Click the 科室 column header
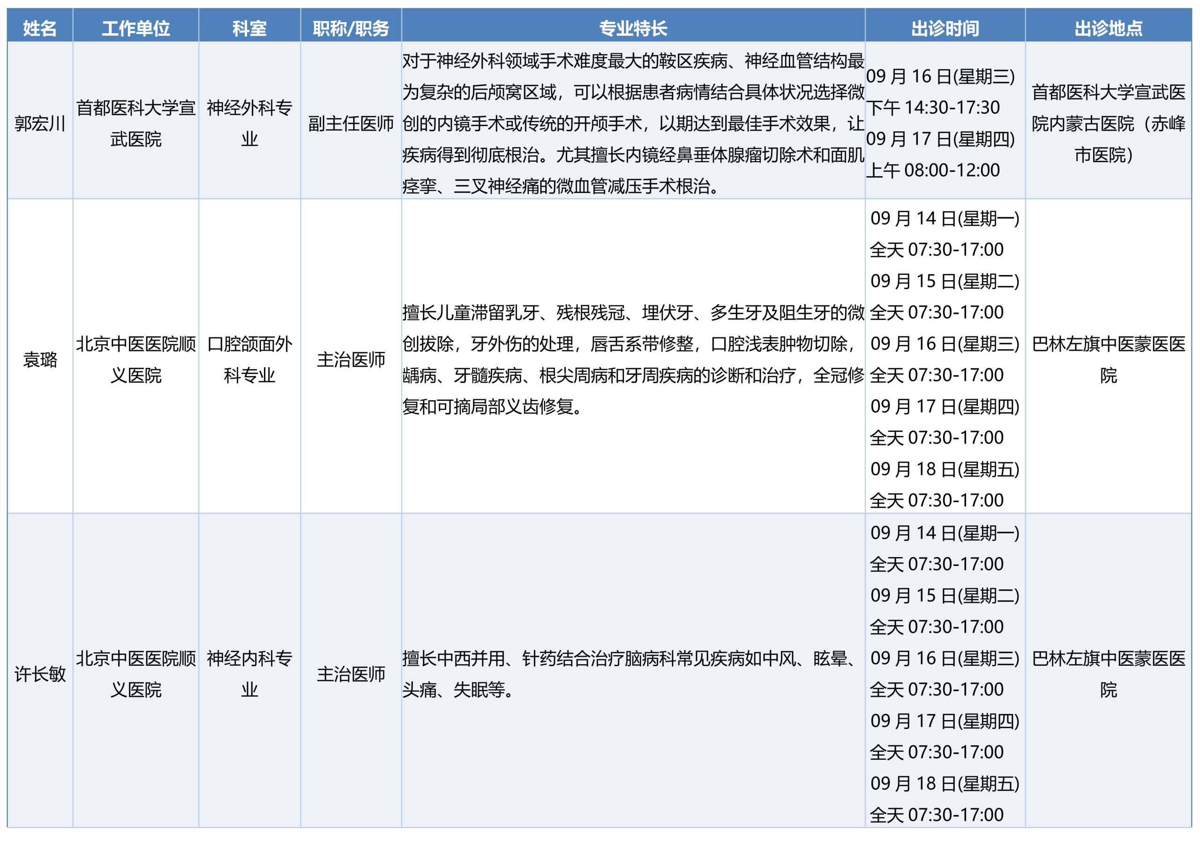This screenshot has width=1200, height=848. (249, 28)
